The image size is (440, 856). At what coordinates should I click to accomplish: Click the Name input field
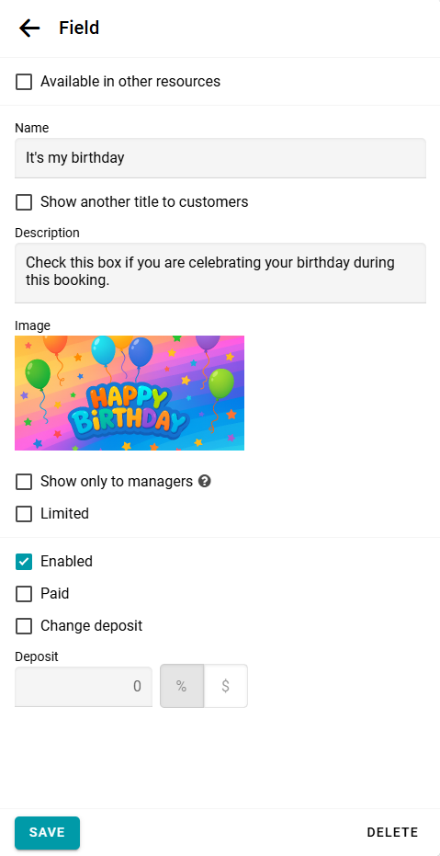click(x=220, y=158)
